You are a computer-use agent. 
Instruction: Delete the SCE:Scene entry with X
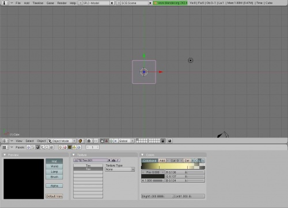pos(150,3)
